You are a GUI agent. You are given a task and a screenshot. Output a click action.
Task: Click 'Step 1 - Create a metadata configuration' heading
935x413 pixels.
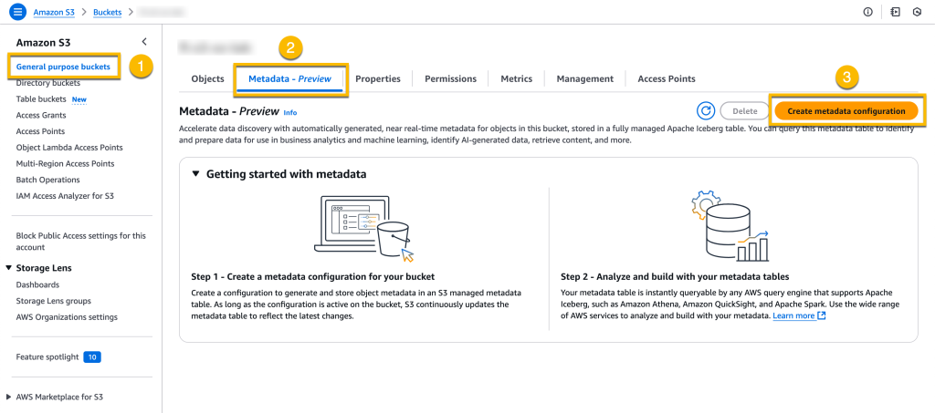[x=313, y=277]
